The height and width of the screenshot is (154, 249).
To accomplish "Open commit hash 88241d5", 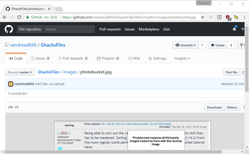I will pos(227,84).
